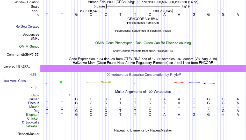Select the Zebrafish alignment row label
The image size is (246, 140).
(x=32, y=126)
